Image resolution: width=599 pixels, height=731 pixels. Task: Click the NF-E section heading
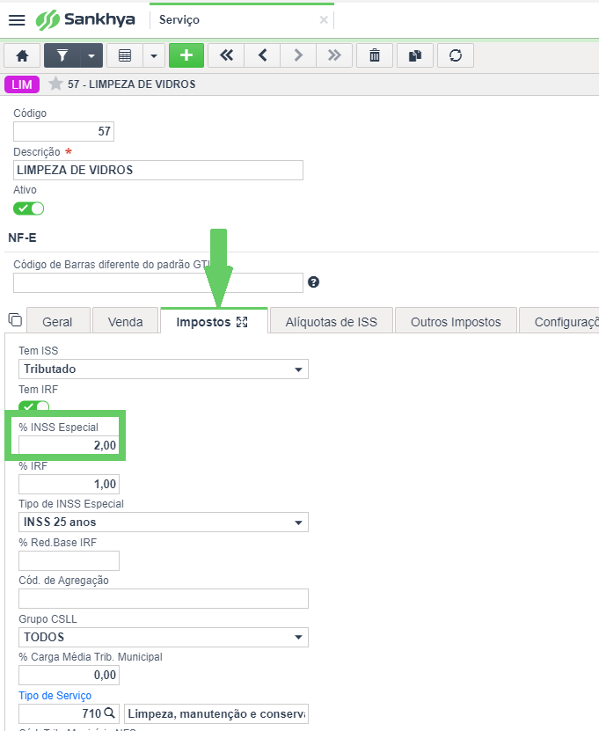(22, 238)
